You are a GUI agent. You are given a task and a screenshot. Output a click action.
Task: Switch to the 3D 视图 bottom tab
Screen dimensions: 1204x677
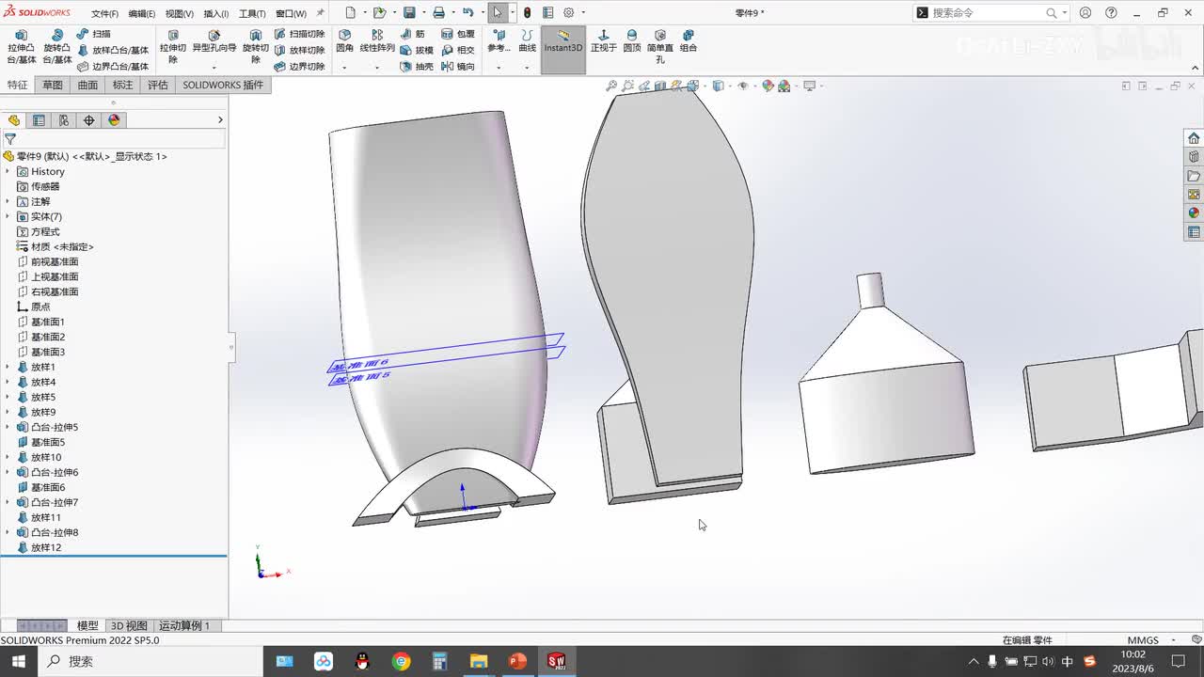[x=129, y=625]
